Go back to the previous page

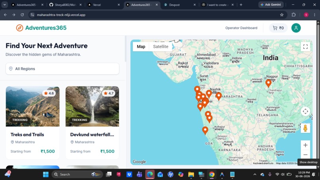pos(6,15)
